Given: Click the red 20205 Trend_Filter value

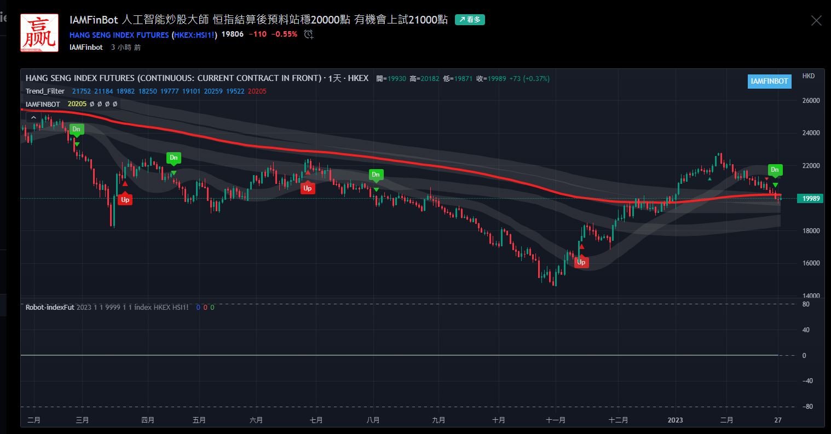Looking at the screenshot, I should (257, 91).
